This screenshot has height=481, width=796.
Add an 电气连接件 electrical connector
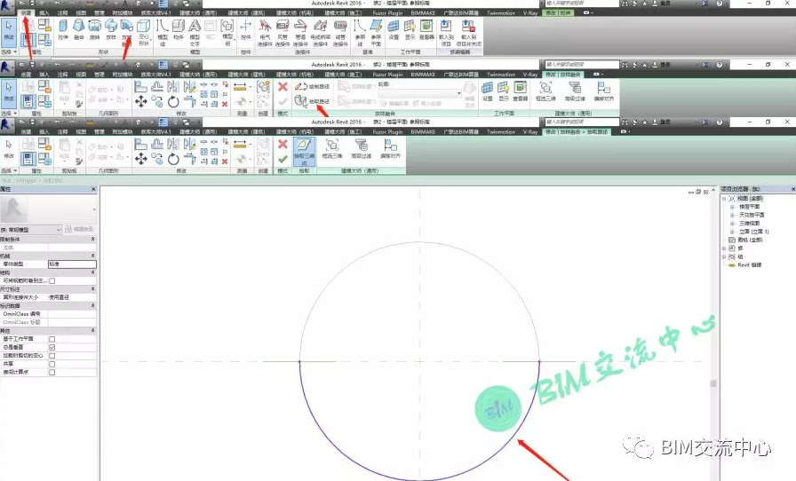(x=265, y=33)
